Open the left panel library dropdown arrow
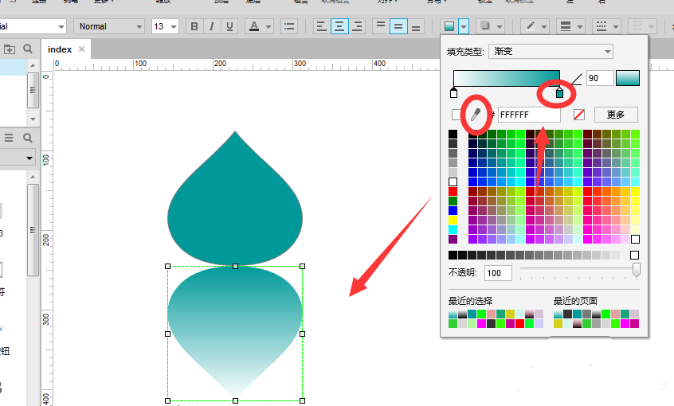 29,158
